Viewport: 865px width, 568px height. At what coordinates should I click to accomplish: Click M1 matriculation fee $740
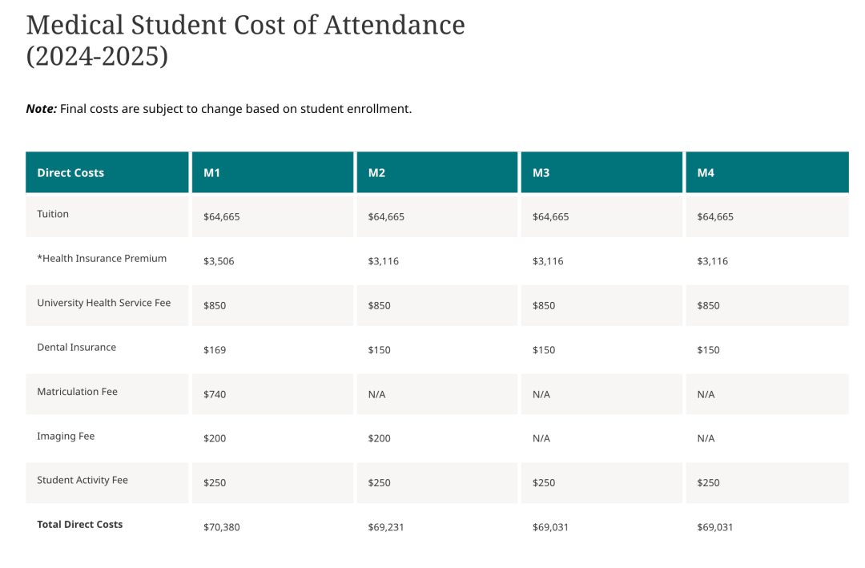tap(213, 394)
